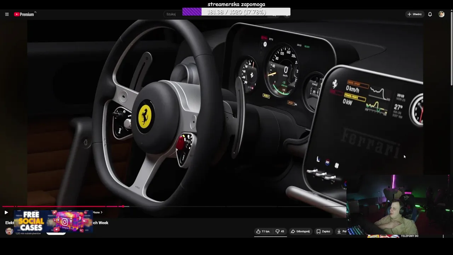Open the channel avatar beside subscriber count
Viewport: 453px width, 255px height.
coord(9,231)
